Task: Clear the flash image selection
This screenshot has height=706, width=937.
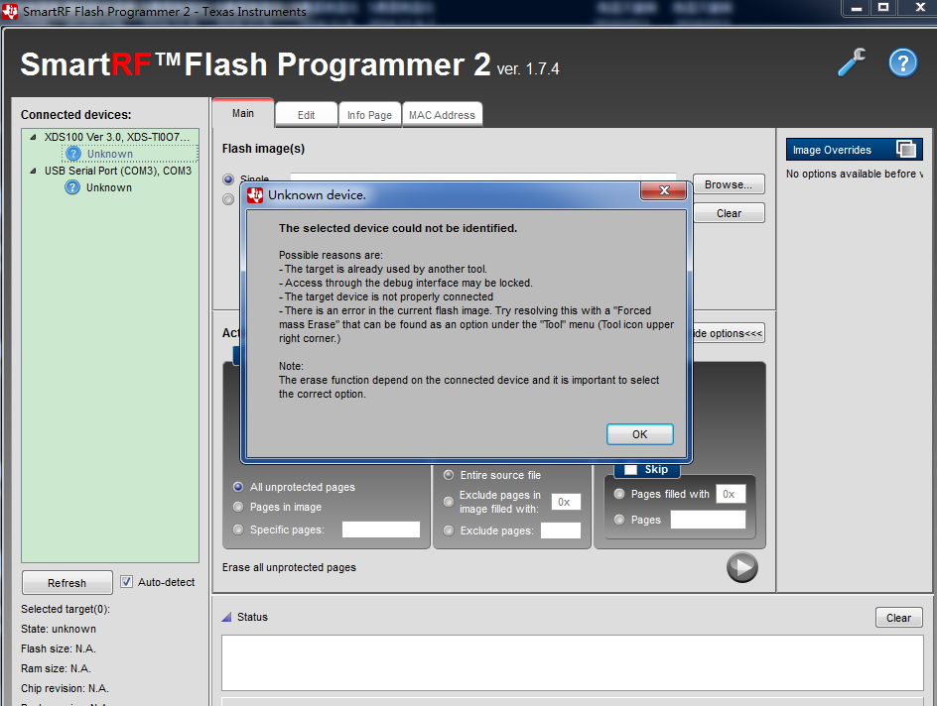Action: [x=729, y=213]
